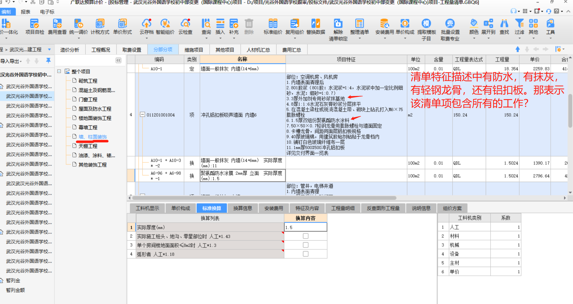Click the 名称 column header

pos(242,59)
